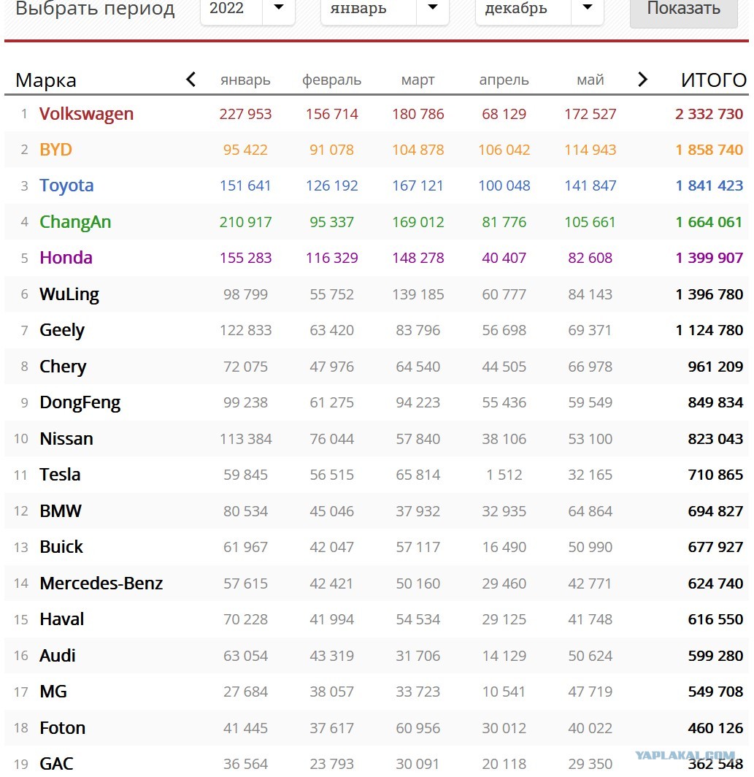Click the ChangAn brand name
754x777 pixels.
(x=75, y=222)
